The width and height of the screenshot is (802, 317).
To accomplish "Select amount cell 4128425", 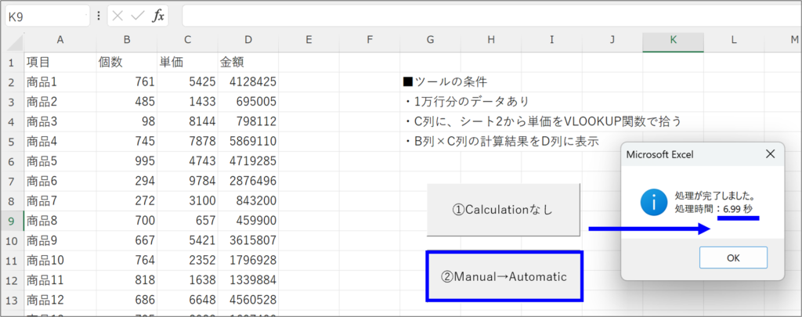I will click(248, 82).
